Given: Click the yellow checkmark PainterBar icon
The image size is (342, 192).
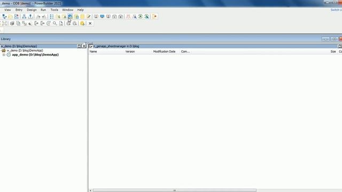Looking at the screenshot, I should point(82,23).
